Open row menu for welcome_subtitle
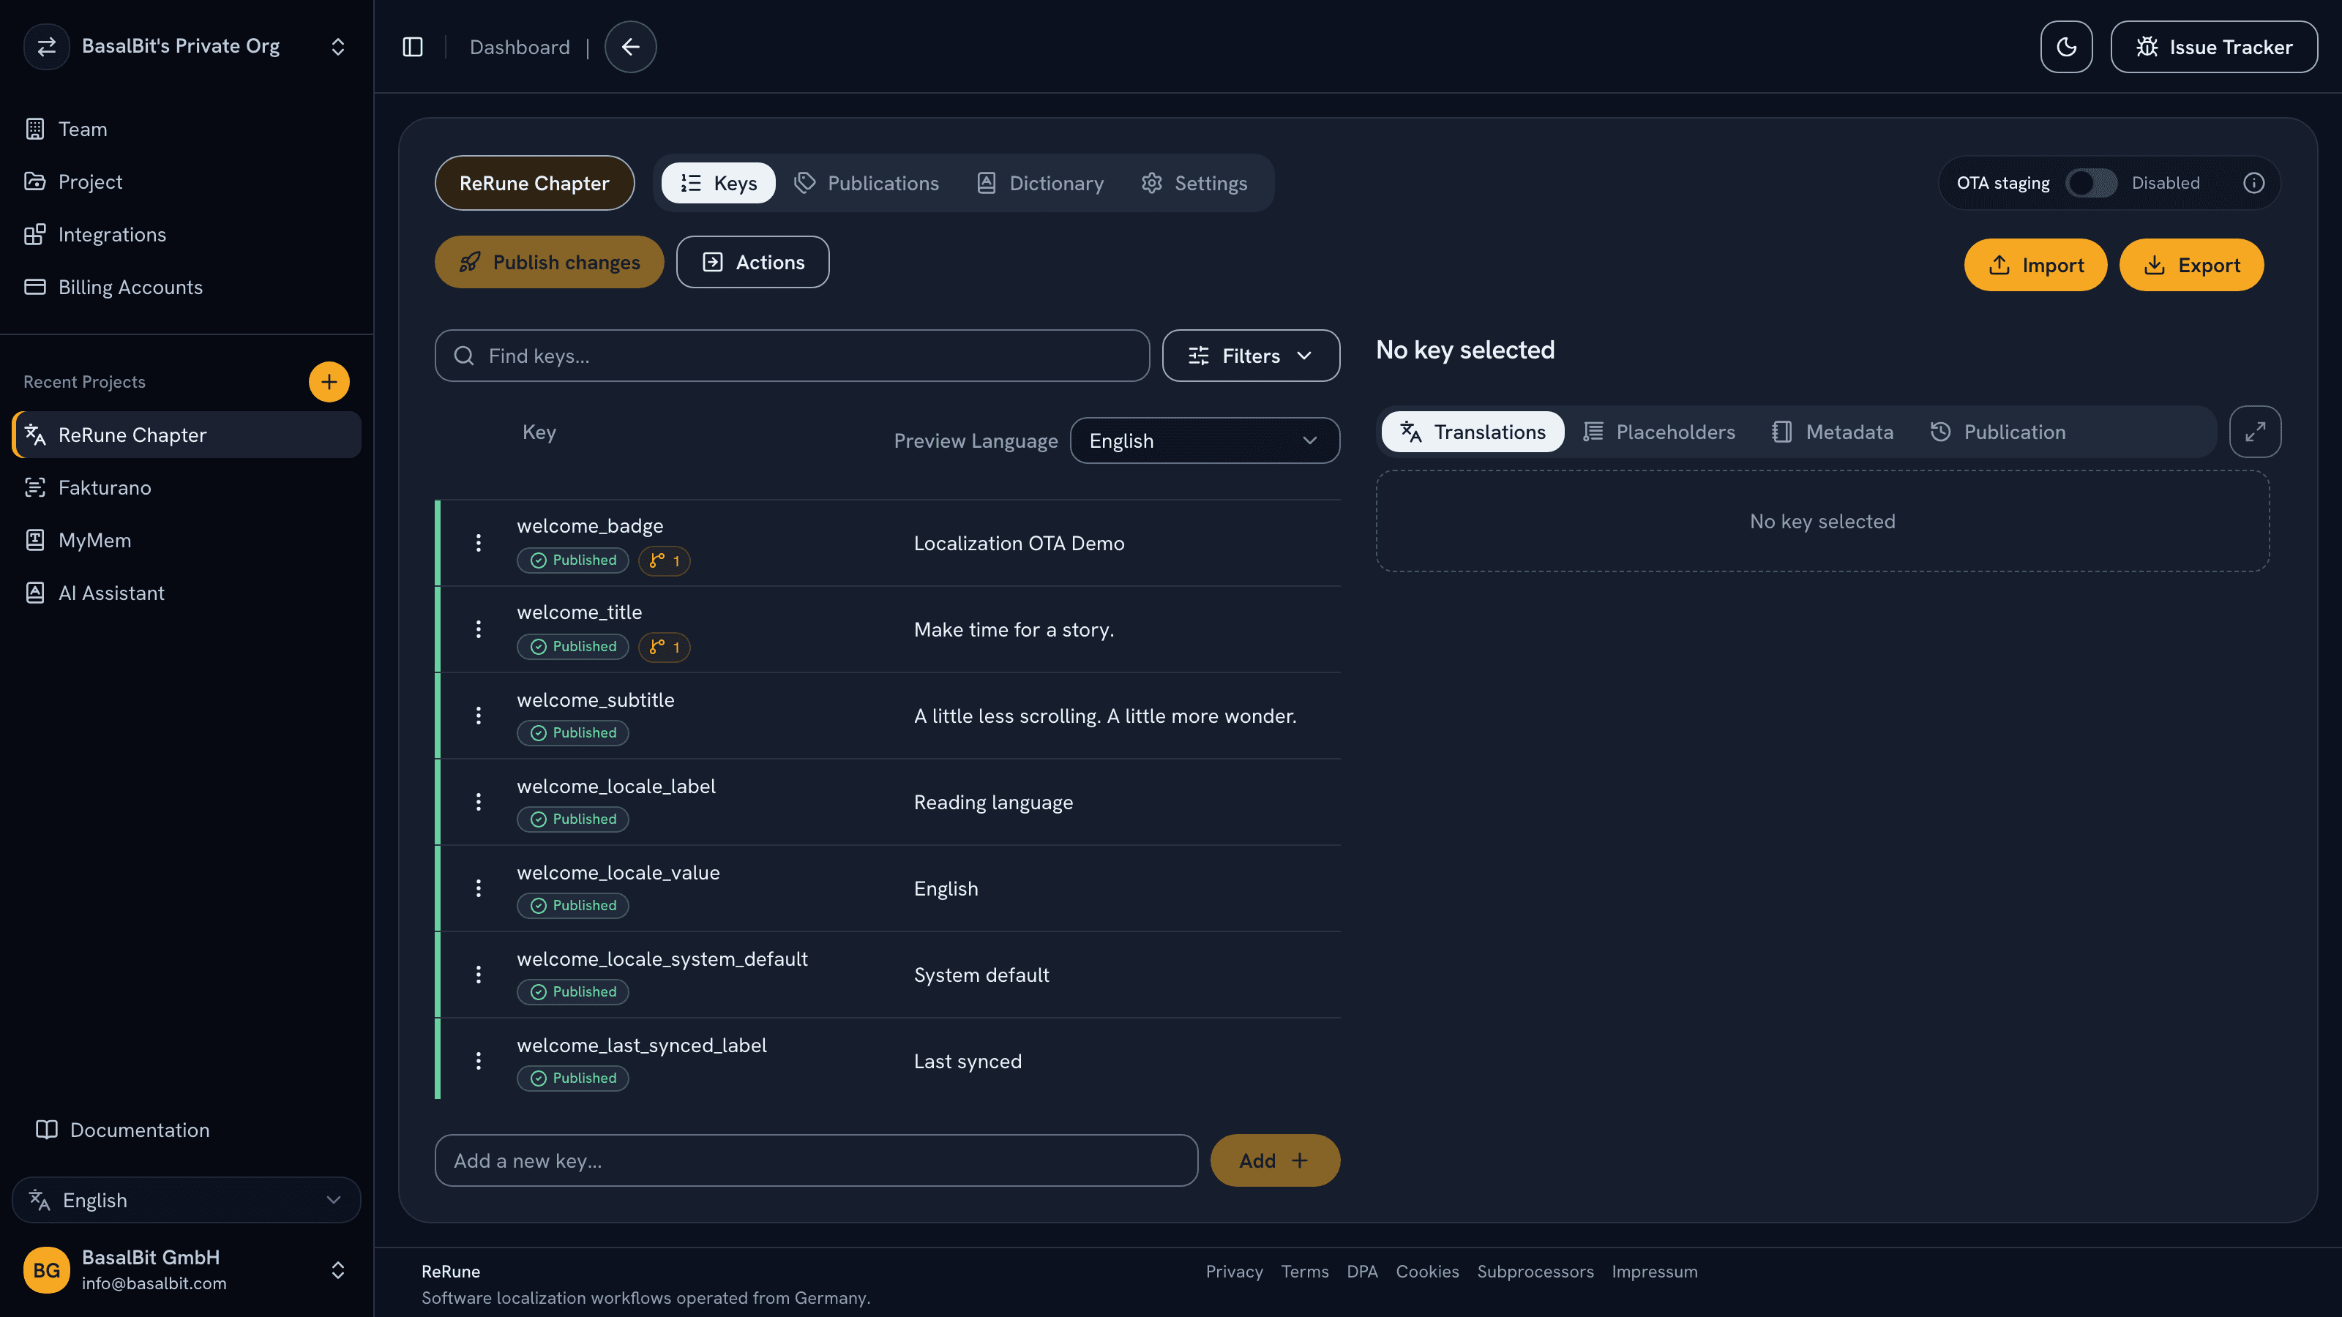Screen dimensions: 2342x1317 pos(478,716)
